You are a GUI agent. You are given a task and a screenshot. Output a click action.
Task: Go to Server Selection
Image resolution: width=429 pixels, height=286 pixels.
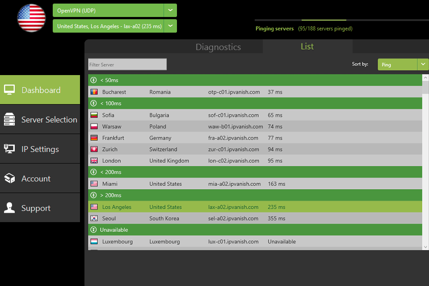40,120
